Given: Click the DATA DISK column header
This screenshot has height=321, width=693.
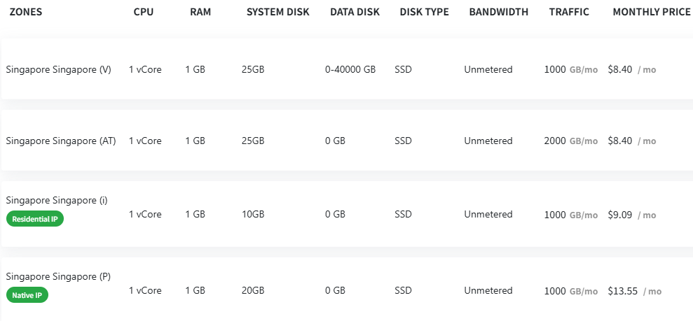Looking at the screenshot, I should pos(355,12).
